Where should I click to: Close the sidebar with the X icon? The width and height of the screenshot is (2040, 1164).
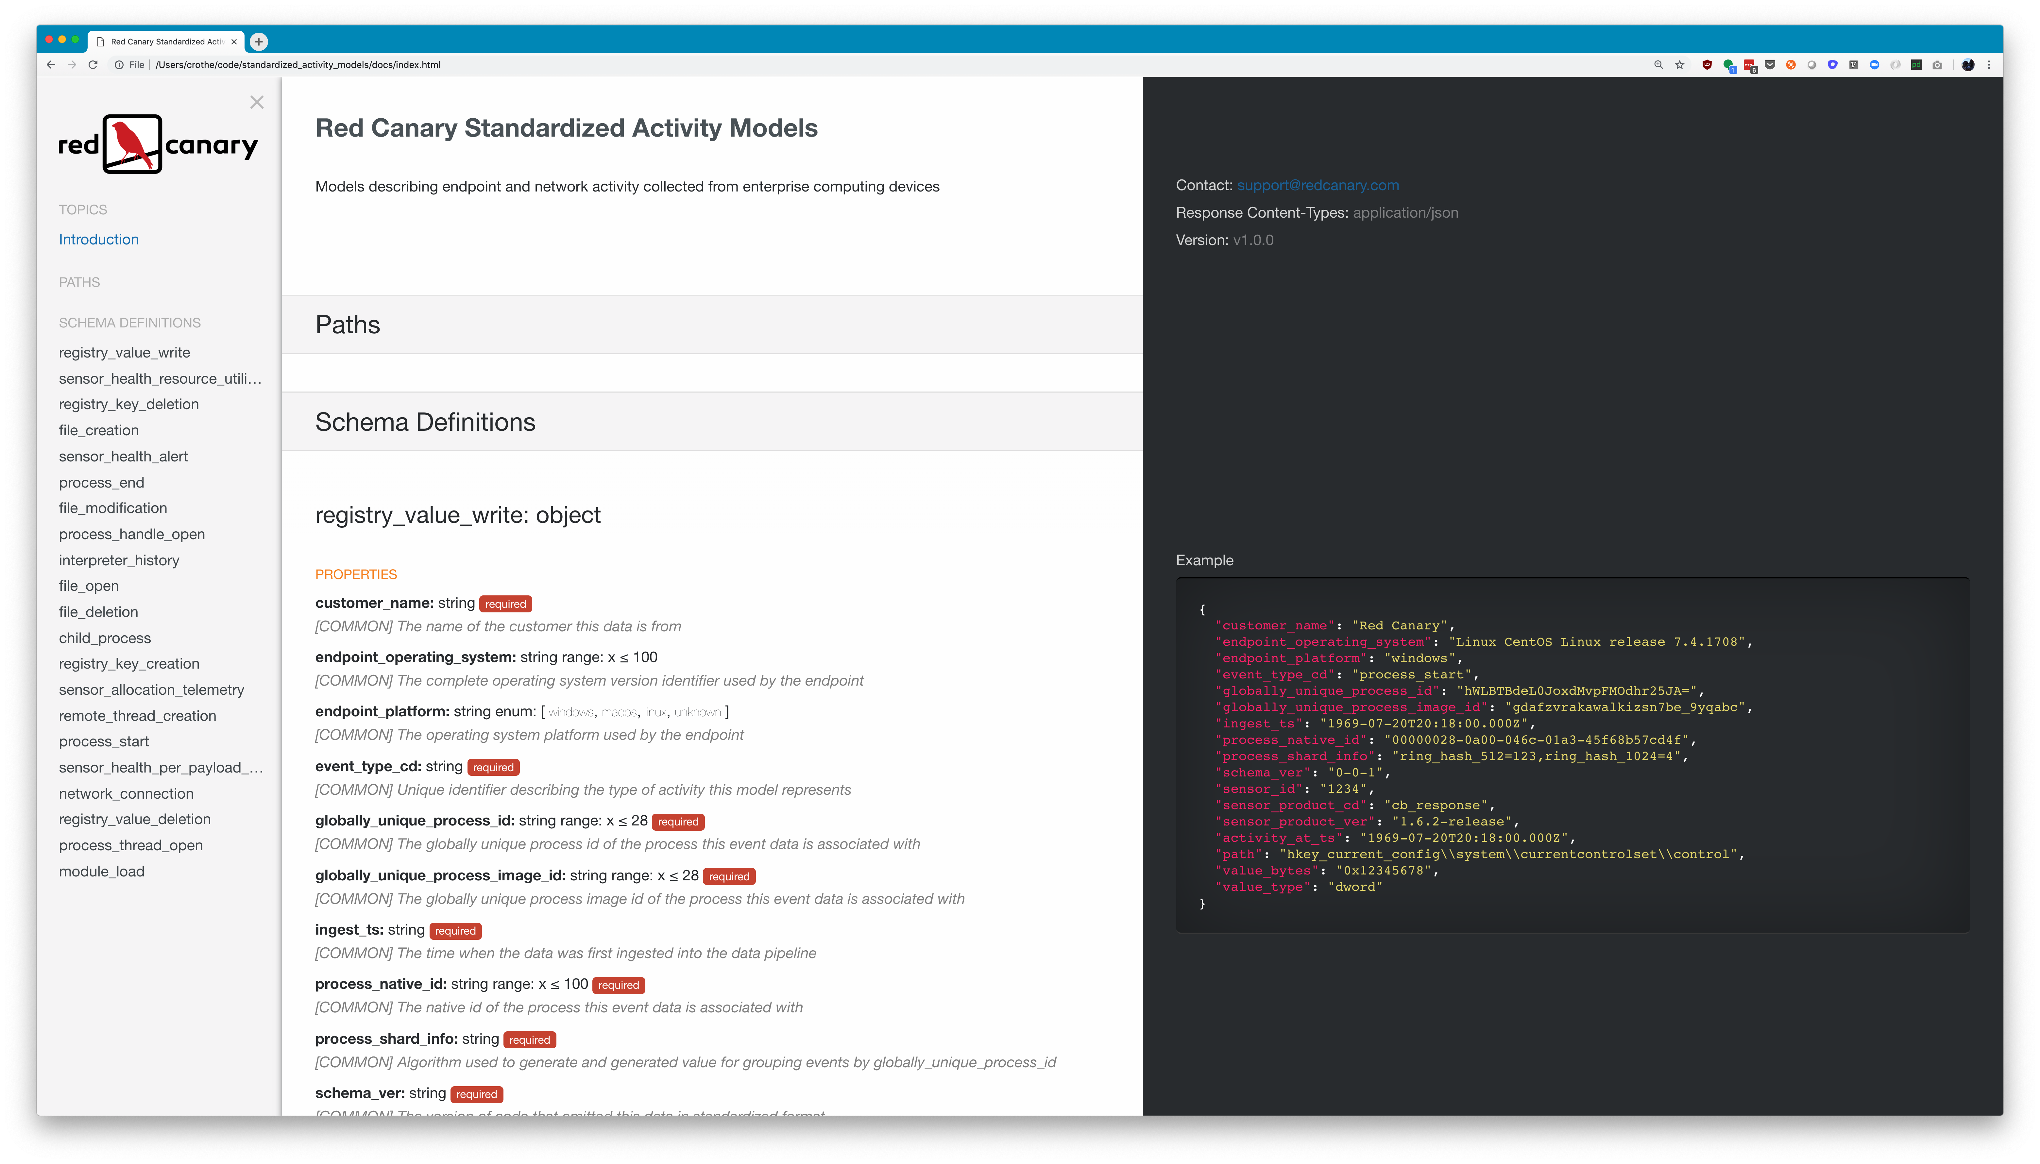click(257, 102)
